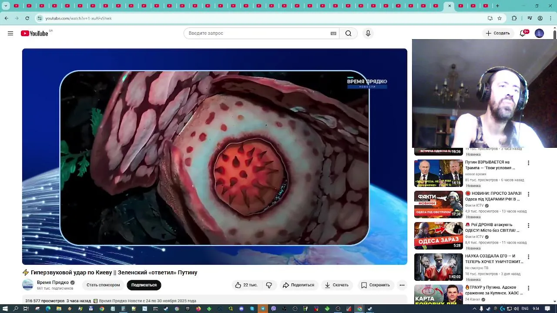Click the Подписаться button
Screen dimensions: 557x313
[144, 285]
